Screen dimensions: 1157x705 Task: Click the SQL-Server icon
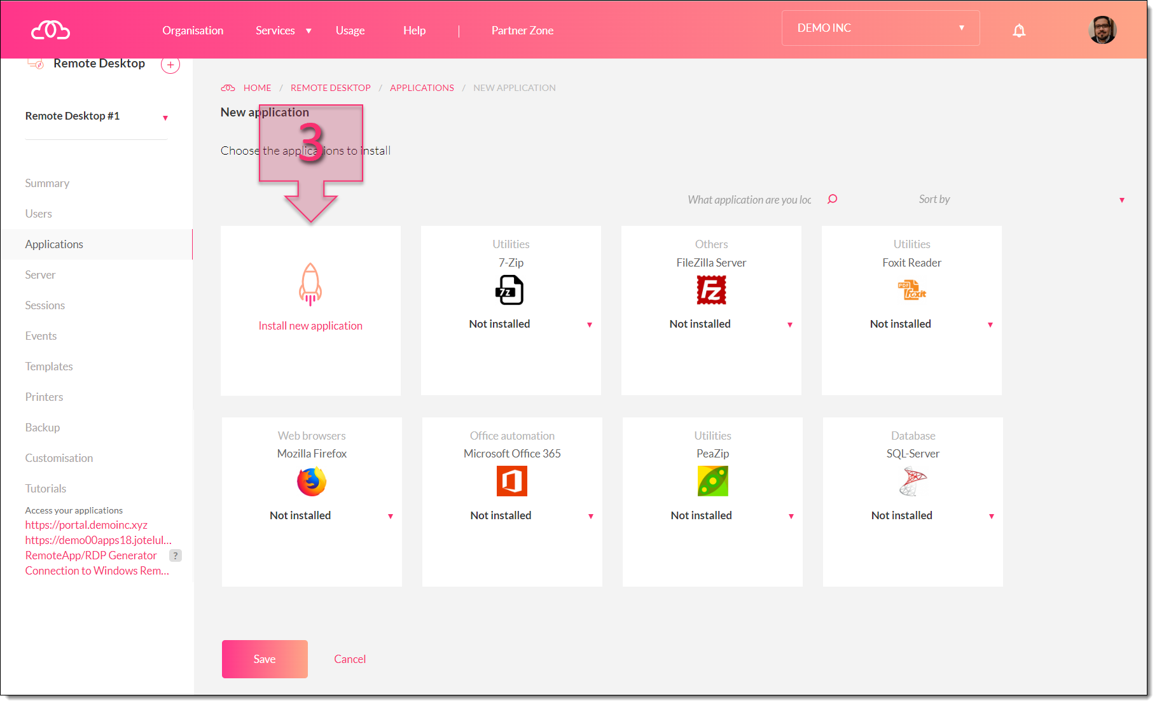tap(913, 482)
